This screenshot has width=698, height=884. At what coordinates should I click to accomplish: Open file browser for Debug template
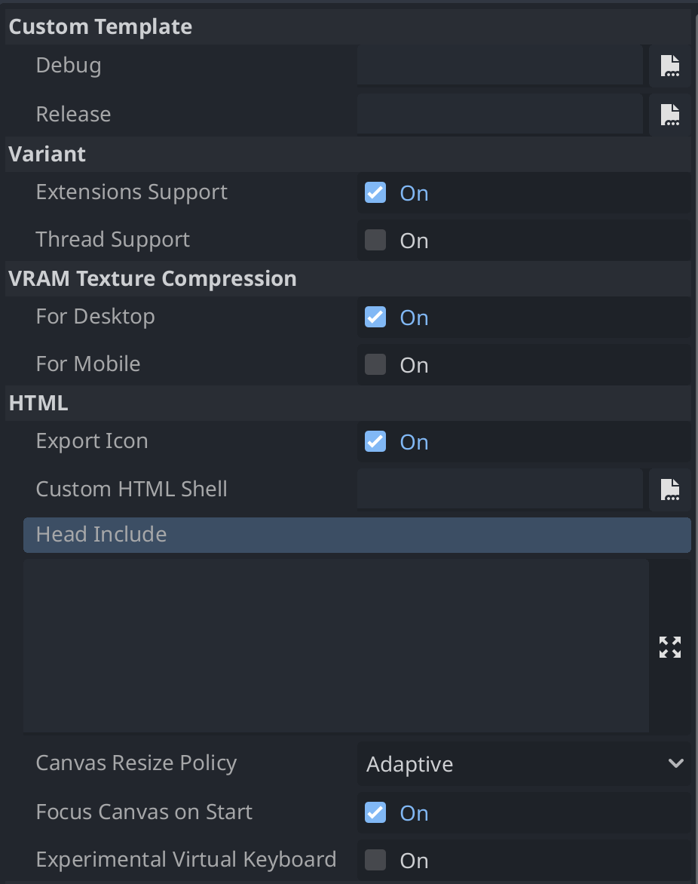(670, 66)
